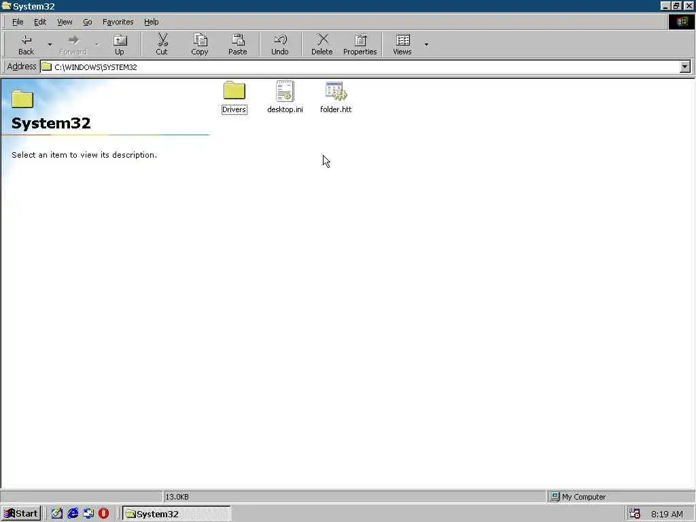This screenshot has height=522, width=696.
Task: Expand the Views dropdown arrow
Action: pyautogui.click(x=426, y=44)
